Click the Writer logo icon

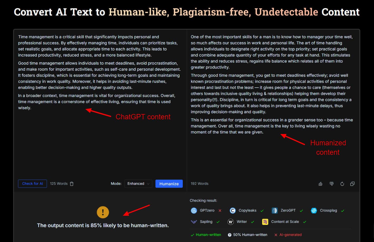(230, 222)
